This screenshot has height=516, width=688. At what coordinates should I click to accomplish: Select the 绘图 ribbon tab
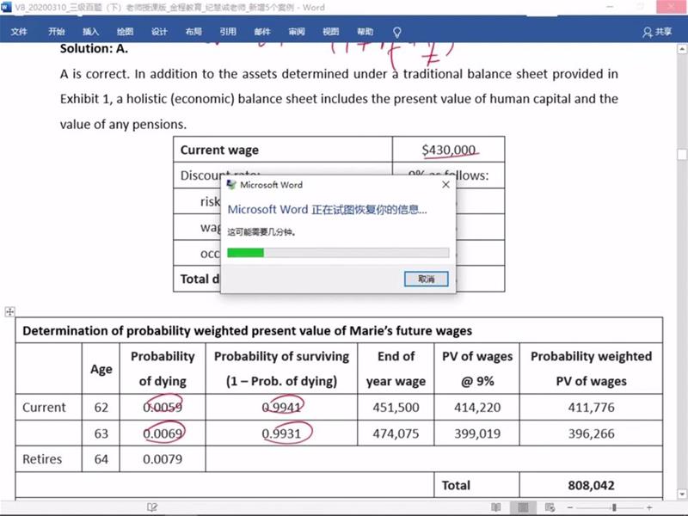(125, 32)
